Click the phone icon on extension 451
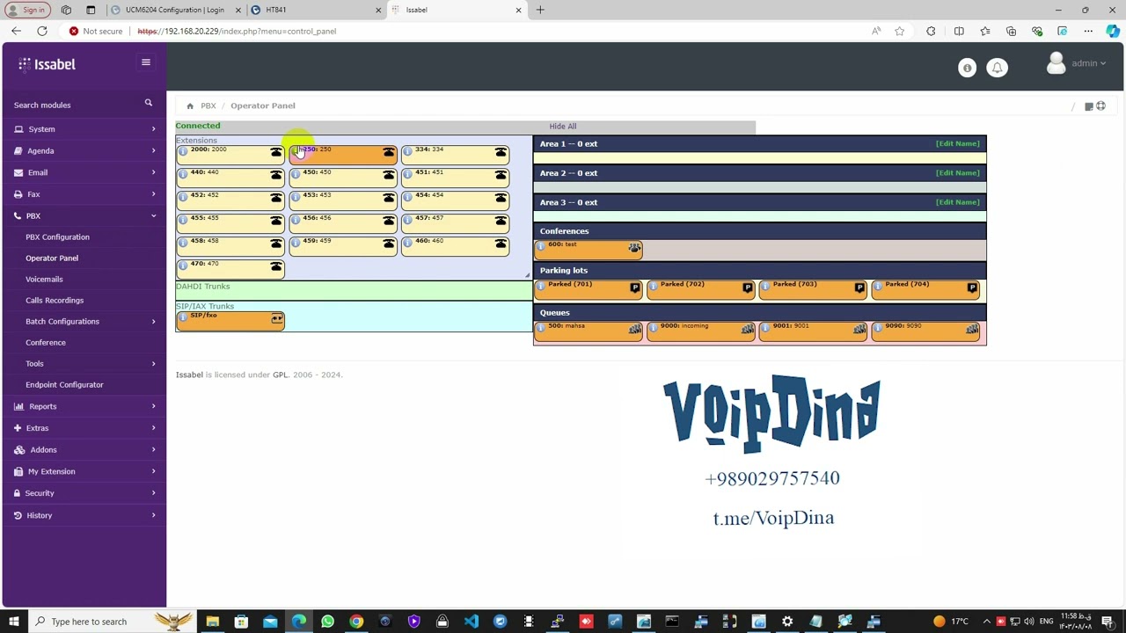Image resolution: width=1126 pixels, height=633 pixels. (x=501, y=176)
